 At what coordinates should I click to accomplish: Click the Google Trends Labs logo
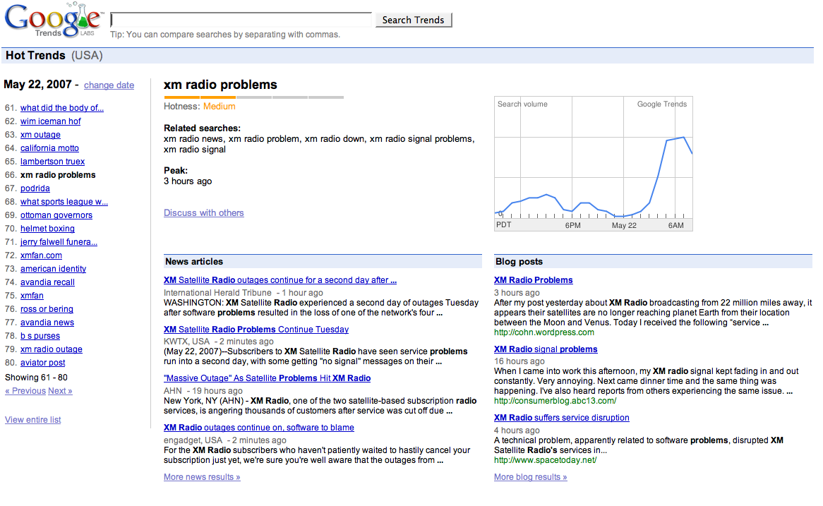tap(54, 20)
